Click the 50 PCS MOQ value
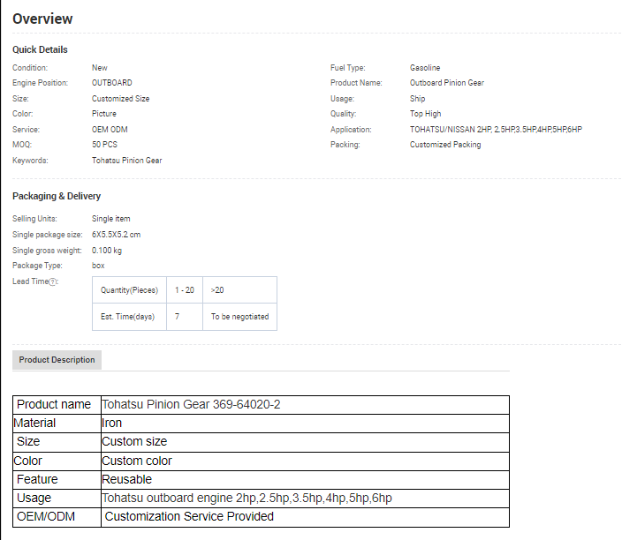The height and width of the screenshot is (540, 622). 103,145
